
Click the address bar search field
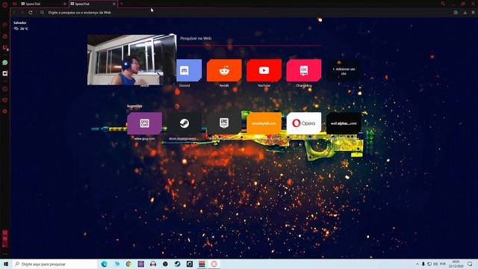[244, 13]
